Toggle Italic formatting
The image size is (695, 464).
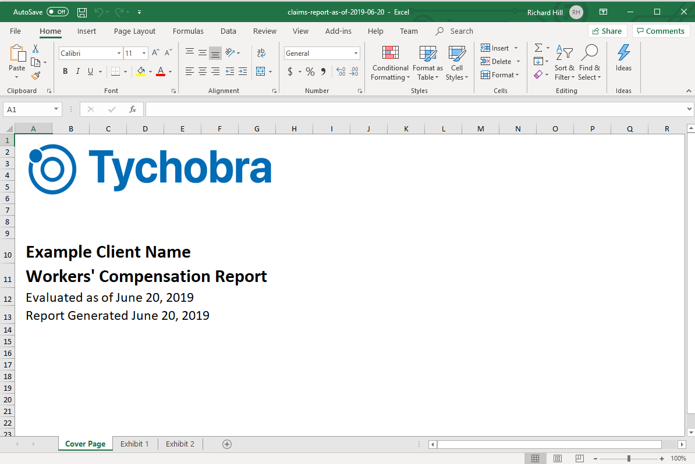(78, 72)
